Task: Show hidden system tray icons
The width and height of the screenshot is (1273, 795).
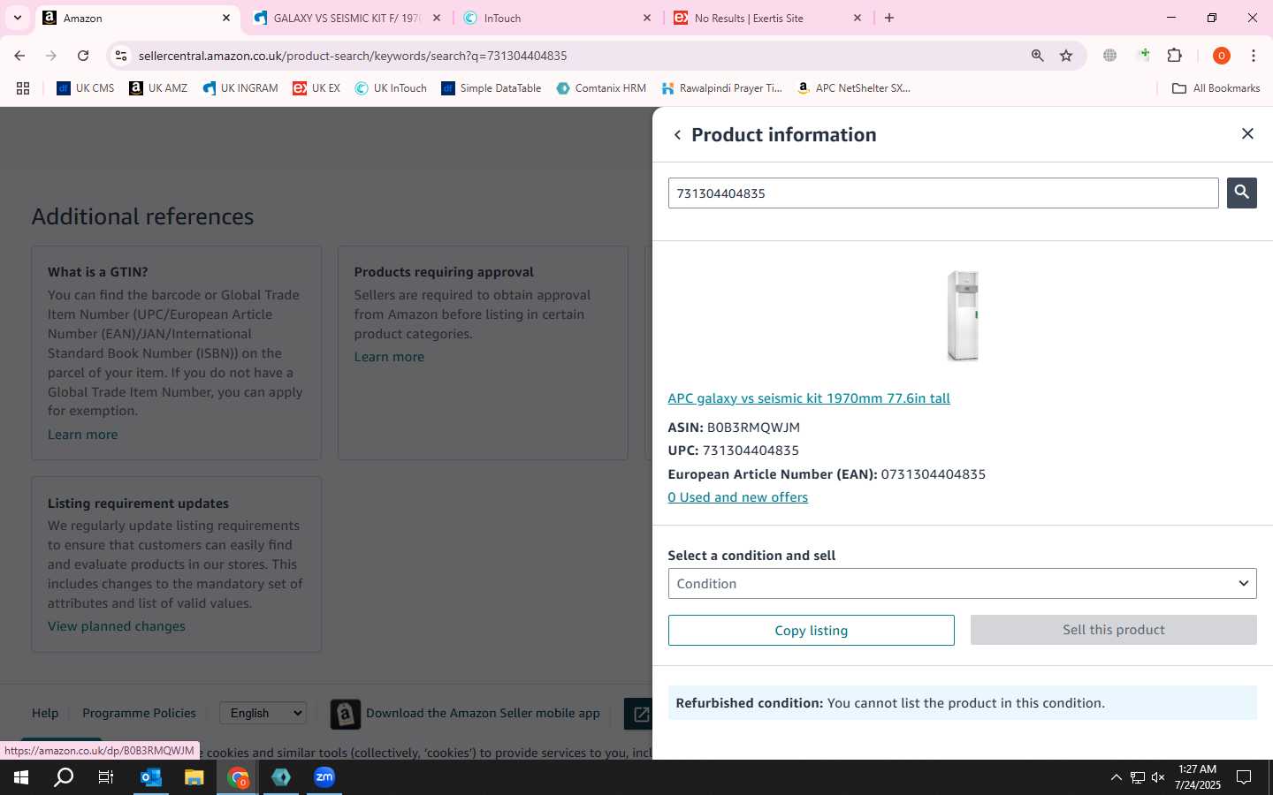Action: point(1116,777)
